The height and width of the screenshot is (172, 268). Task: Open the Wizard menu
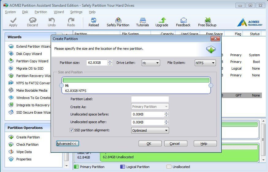click(x=59, y=12)
